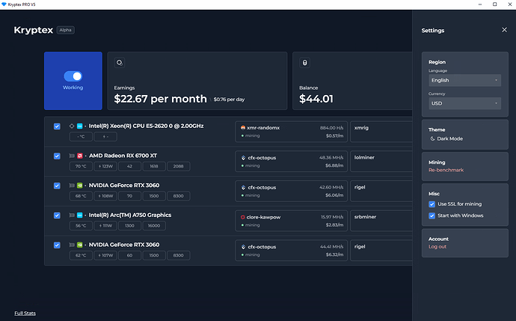Click the Log out link
The image size is (516, 321).
point(437,247)
